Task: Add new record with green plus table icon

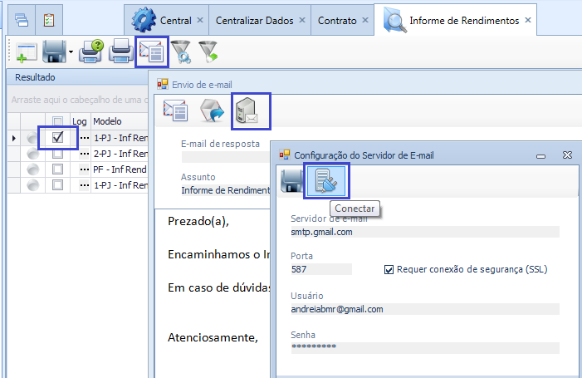Action: click(x=26, y=52)
